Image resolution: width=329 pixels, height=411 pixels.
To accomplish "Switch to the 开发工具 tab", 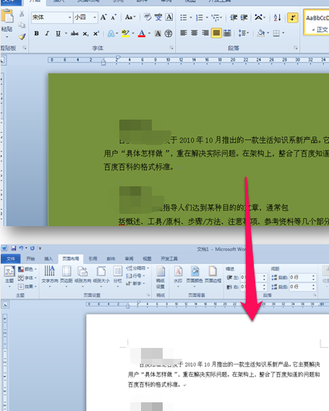I will [x=169, y=259].
